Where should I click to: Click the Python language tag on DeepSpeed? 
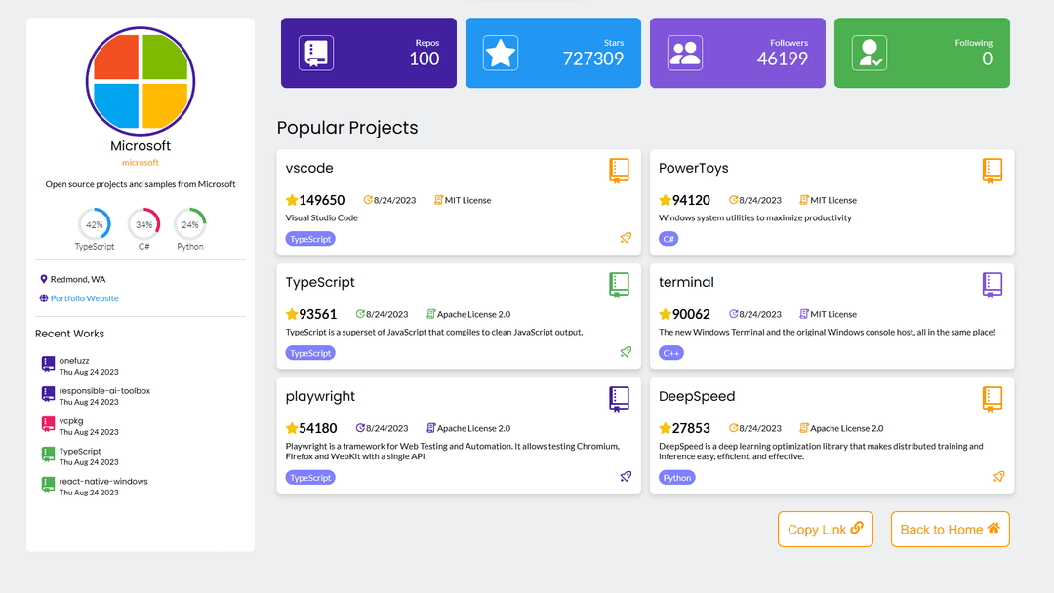pos(677,478)
